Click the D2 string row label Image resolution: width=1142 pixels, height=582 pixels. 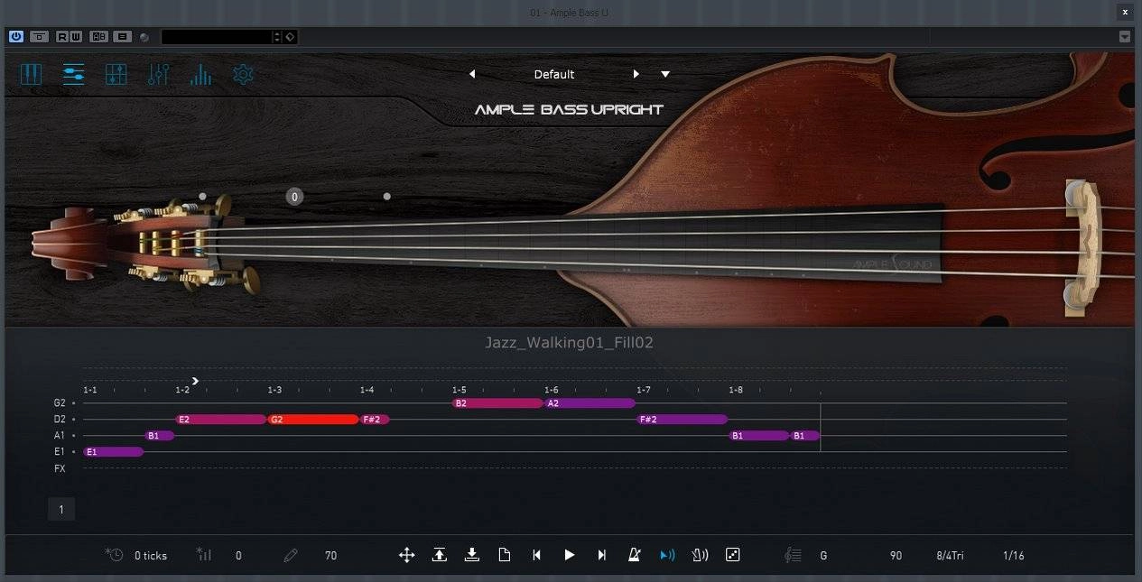coord(60,419)
